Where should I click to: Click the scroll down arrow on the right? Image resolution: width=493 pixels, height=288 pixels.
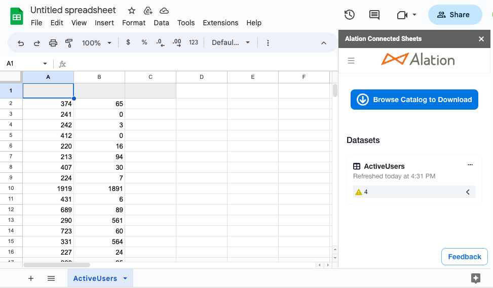pyautogui.click(x=335, y=258)
